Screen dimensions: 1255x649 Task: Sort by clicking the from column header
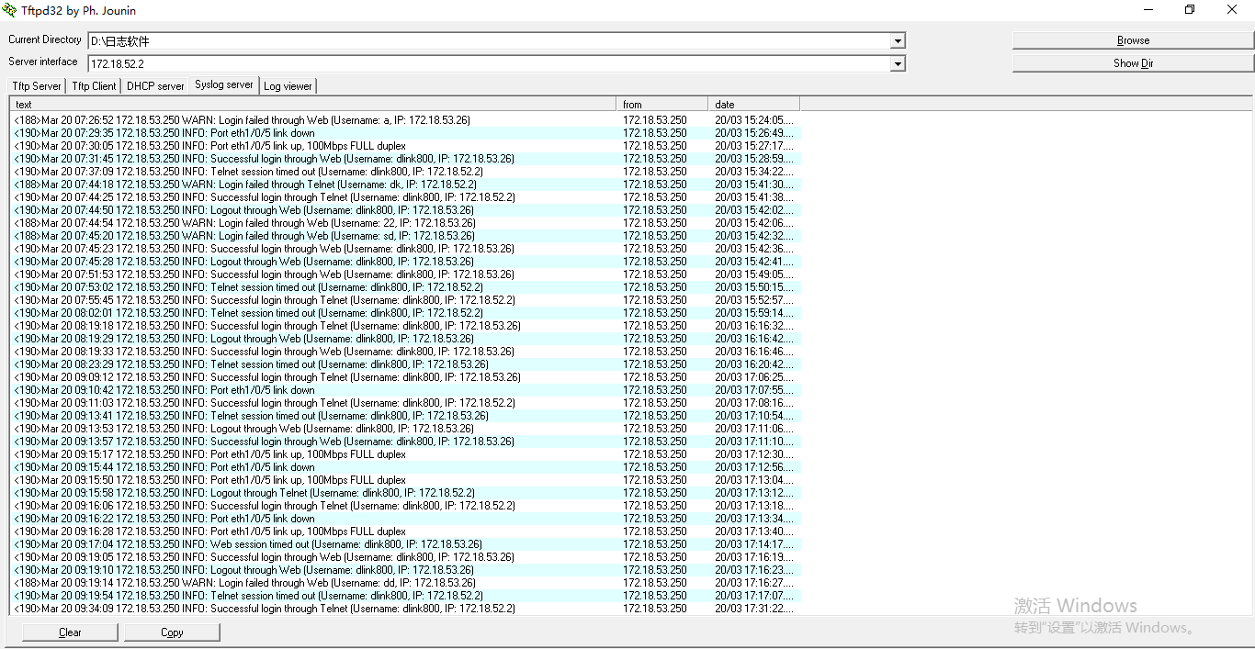[632, 104]
